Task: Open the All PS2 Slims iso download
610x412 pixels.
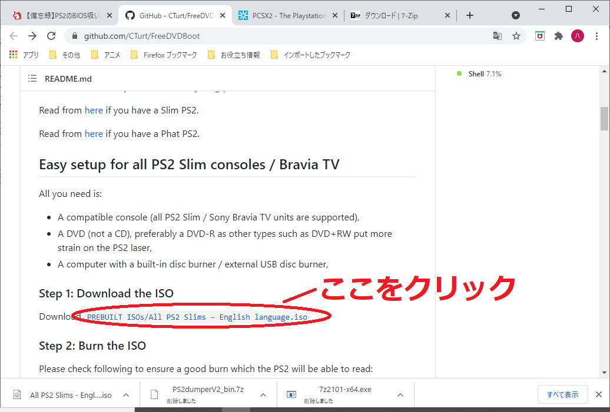Action: [62, 395]
